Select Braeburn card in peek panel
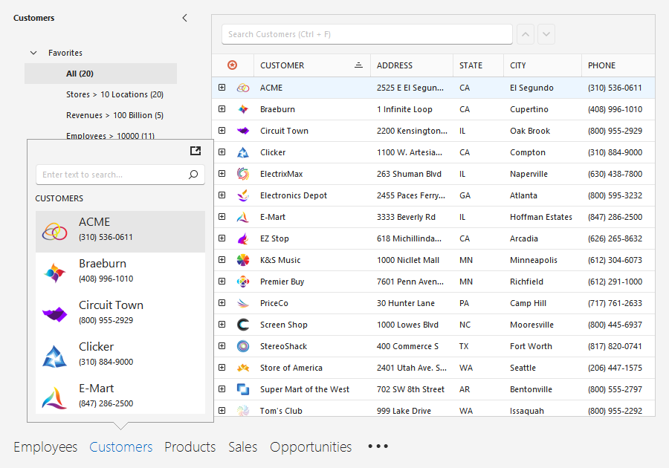The height and width of the screenshot is (468, 669). click(120, 273)
